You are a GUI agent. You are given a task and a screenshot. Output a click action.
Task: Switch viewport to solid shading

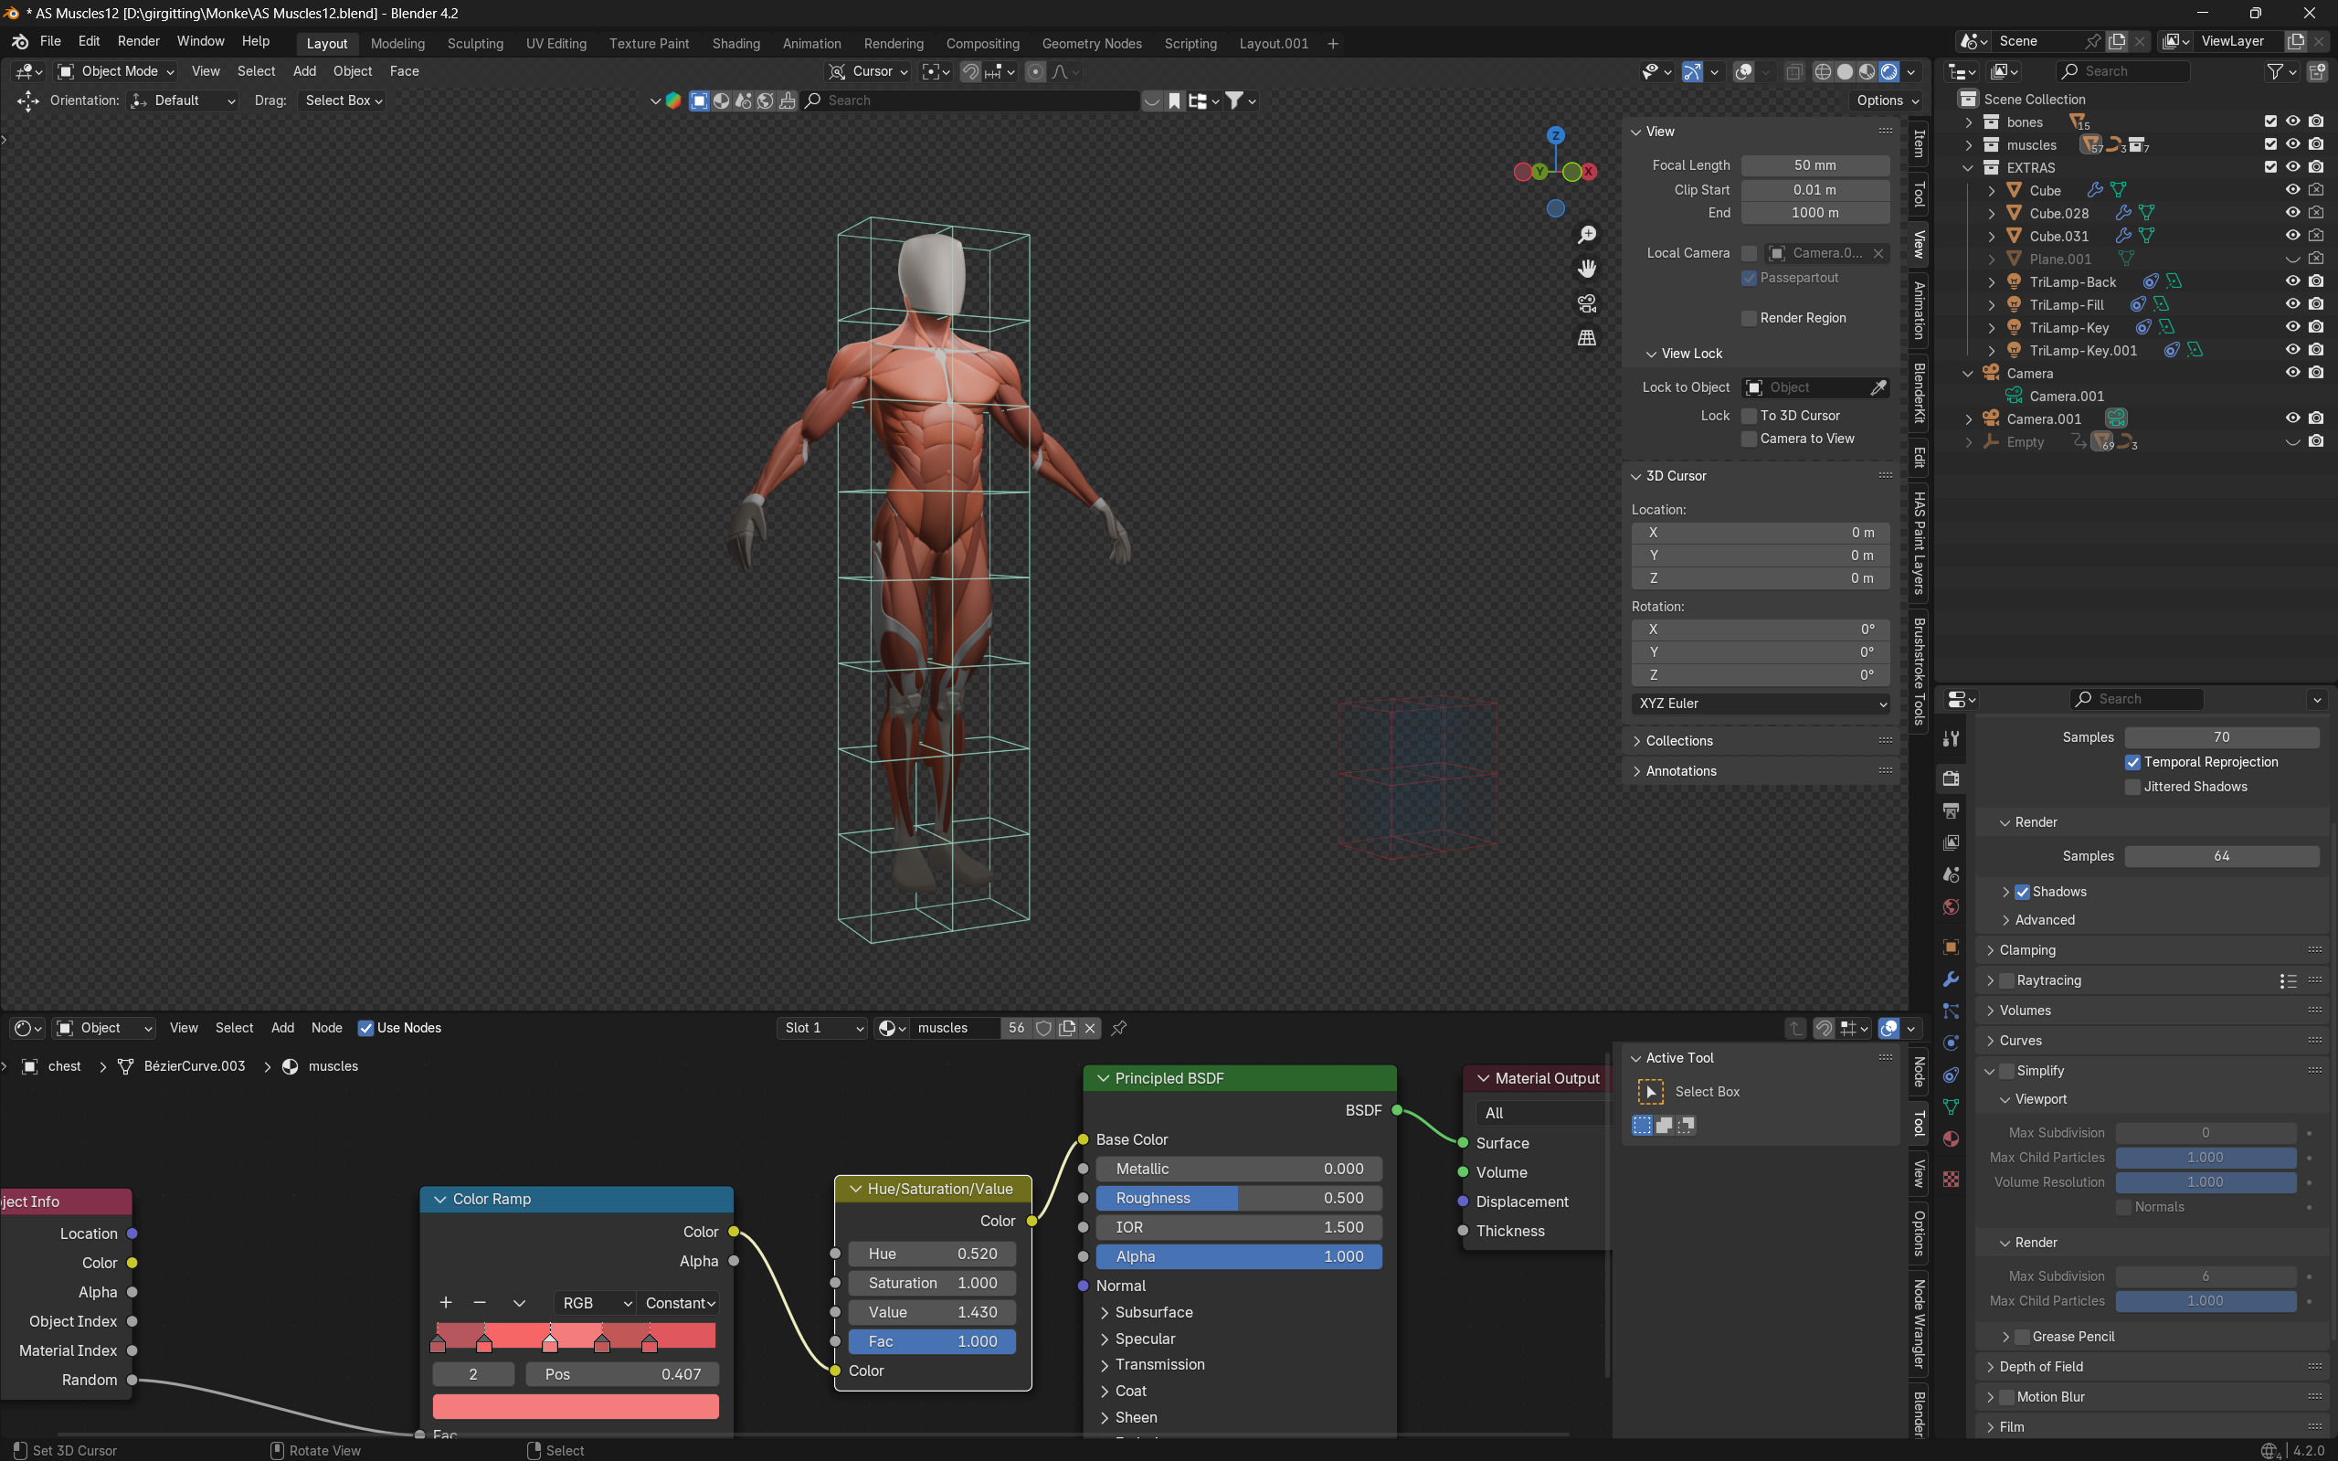[1845, 71]
